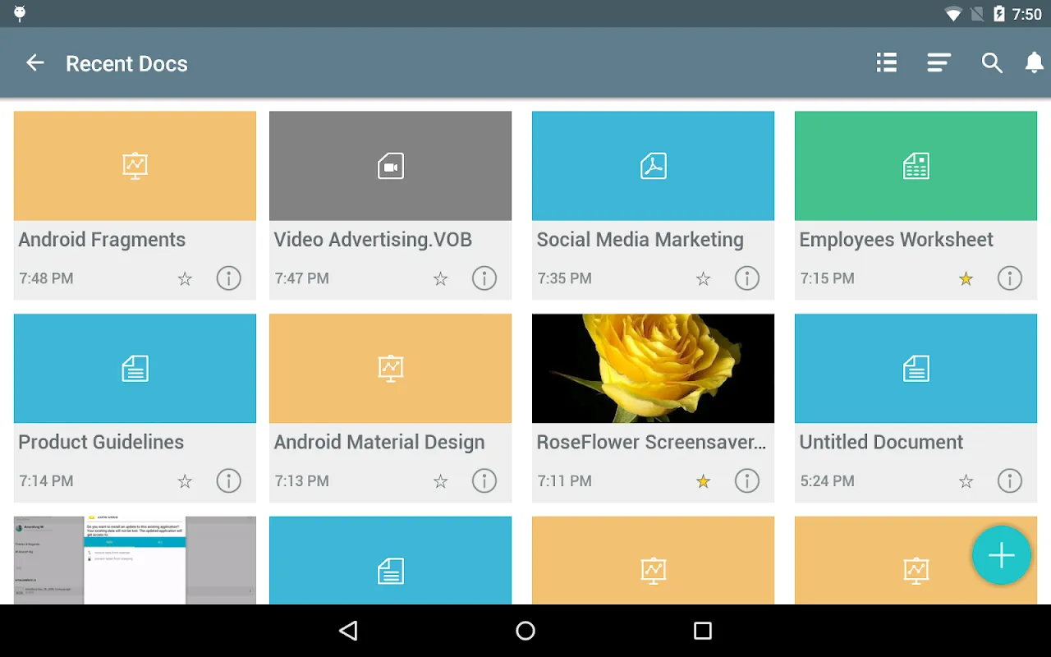Unstar the Employees Worksheet file
1051x657 pixels.
tap(966, 279)
